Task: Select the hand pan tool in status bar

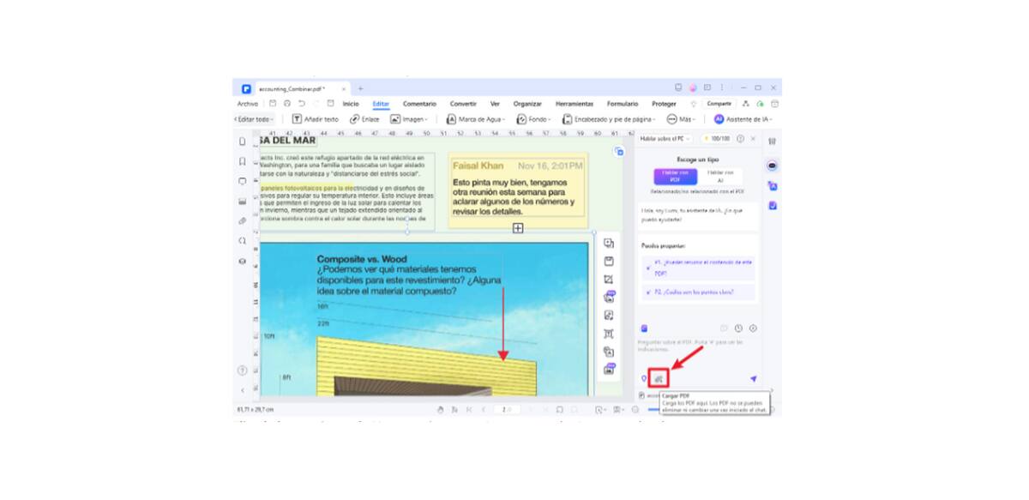Action: [441, 410]
